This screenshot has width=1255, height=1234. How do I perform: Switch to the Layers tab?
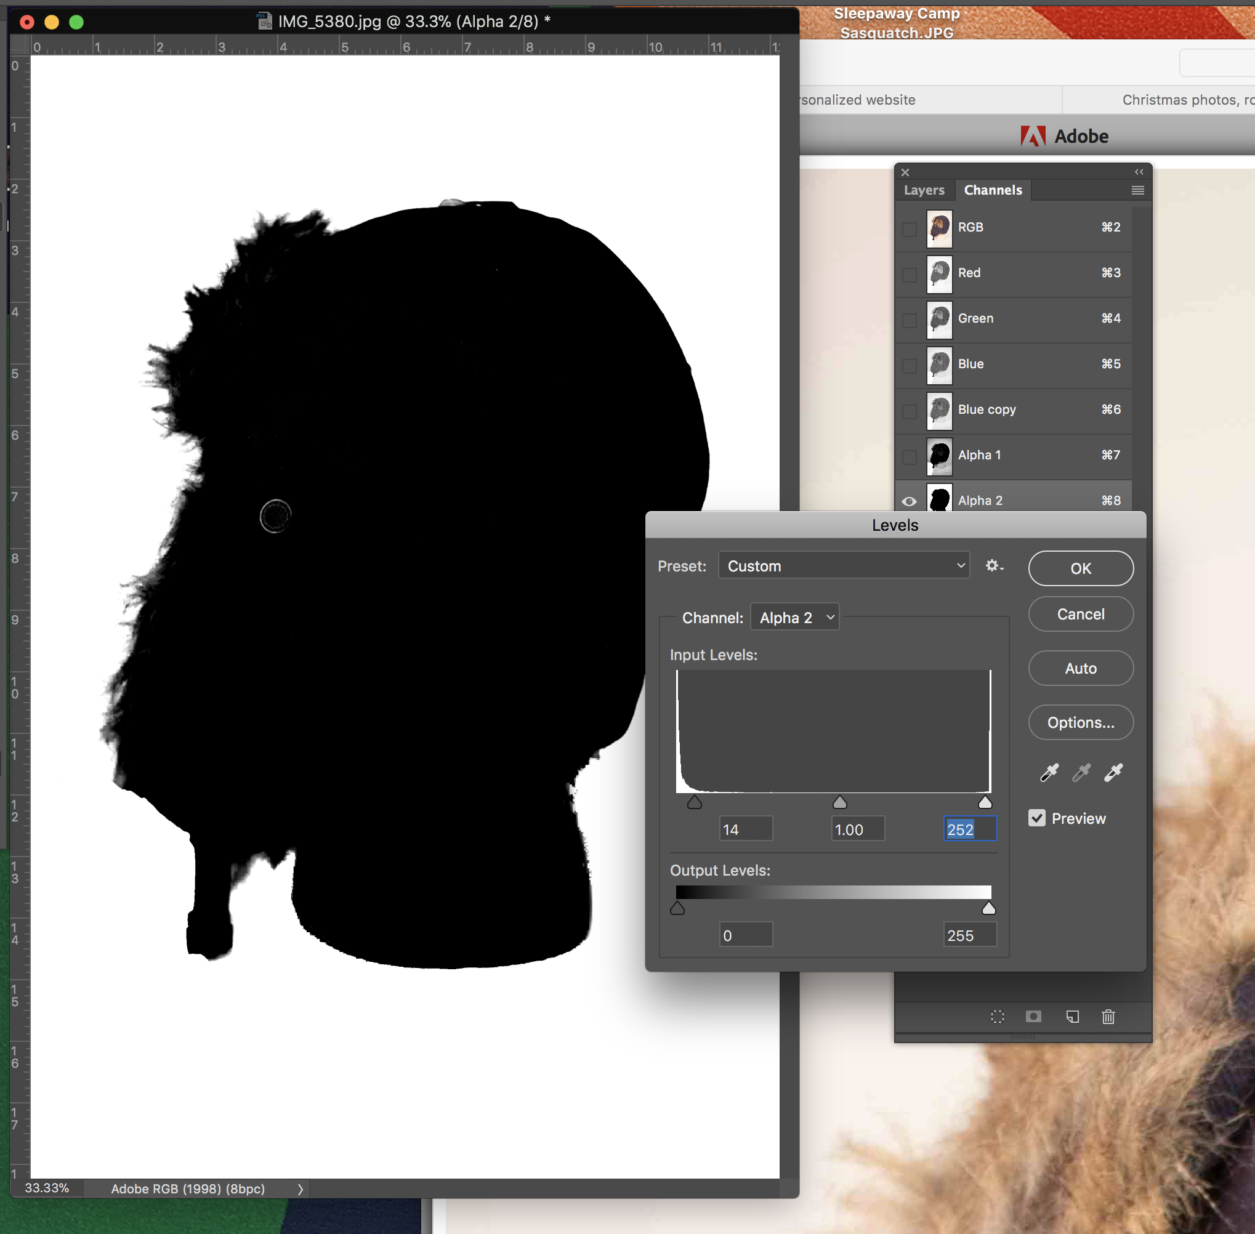pyautogui.click(x=924, y=190)
